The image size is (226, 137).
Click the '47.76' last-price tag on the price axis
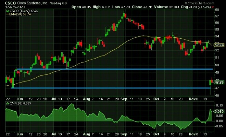tap(219, 82)
